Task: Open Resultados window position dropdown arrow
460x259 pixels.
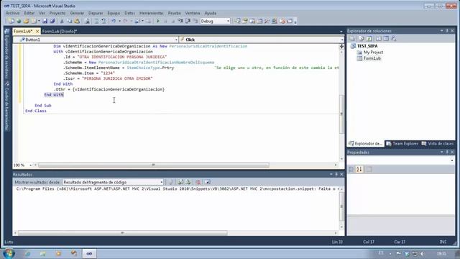Action: pos(331,174)
